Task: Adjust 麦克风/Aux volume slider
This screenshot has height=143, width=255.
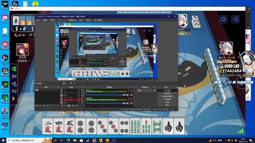Action: pyautogui.click(x=106, y=95)
